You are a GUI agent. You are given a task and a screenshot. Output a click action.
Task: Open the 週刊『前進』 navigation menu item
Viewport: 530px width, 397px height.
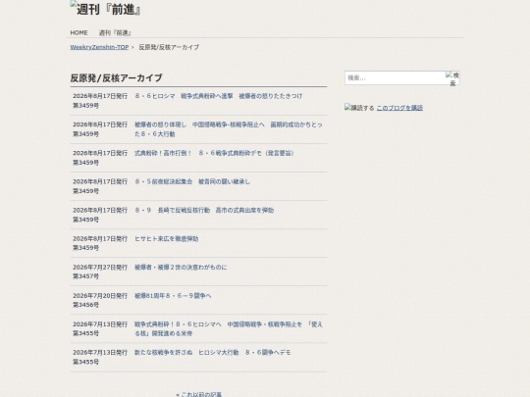115,32
